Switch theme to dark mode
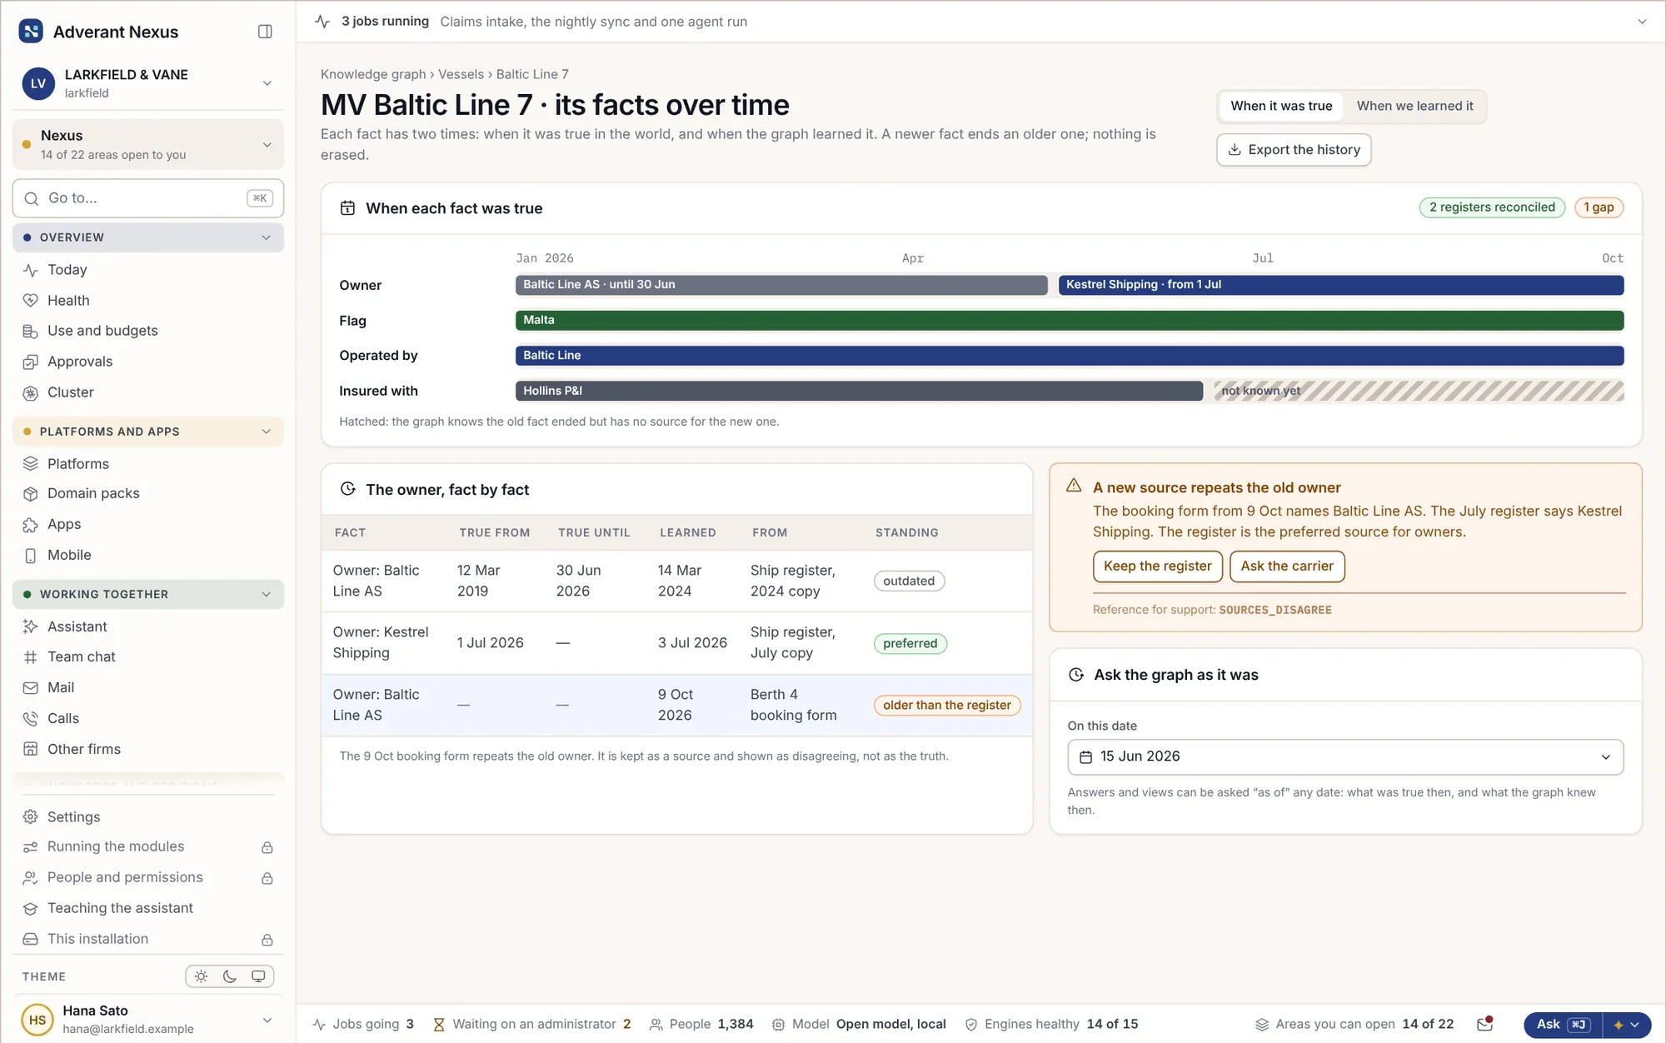Image resolution: width=1666 pixels, height=1043 pixels. pyautogui.click(x=230, y=976)
